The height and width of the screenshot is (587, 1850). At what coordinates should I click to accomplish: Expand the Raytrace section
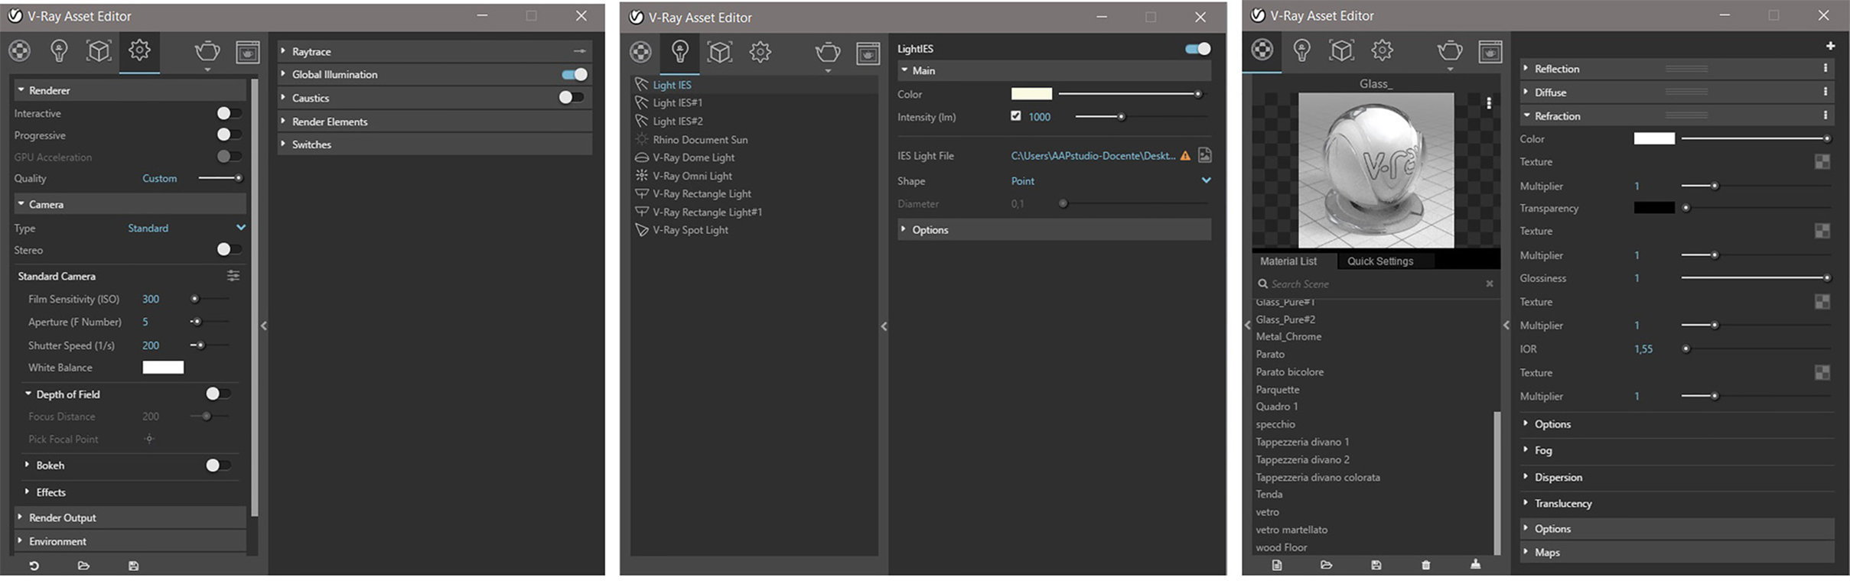(x=435, y=51)
